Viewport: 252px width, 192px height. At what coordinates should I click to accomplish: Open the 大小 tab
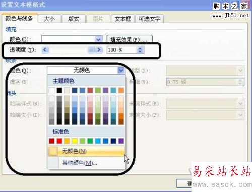coord(49,19)
